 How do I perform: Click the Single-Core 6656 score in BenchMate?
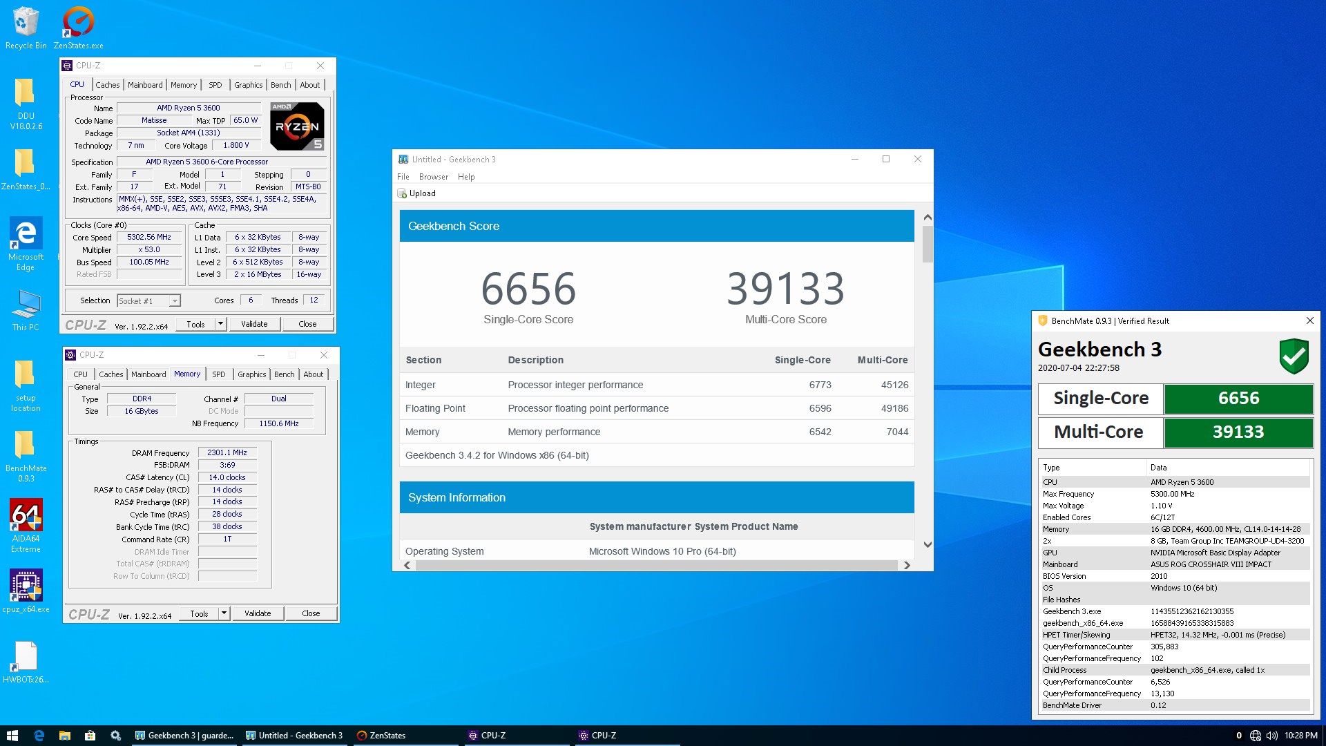click(1238, 399)
